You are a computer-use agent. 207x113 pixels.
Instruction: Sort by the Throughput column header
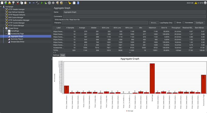pos(176,28)
